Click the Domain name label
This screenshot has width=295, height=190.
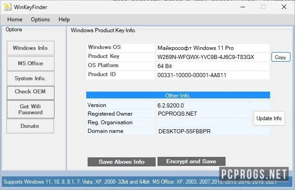(x=106, y=131)
